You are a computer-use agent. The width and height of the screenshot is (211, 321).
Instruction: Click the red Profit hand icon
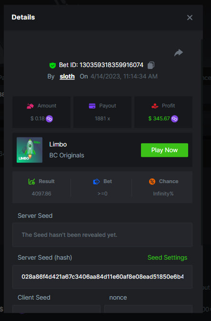[155, 106]
